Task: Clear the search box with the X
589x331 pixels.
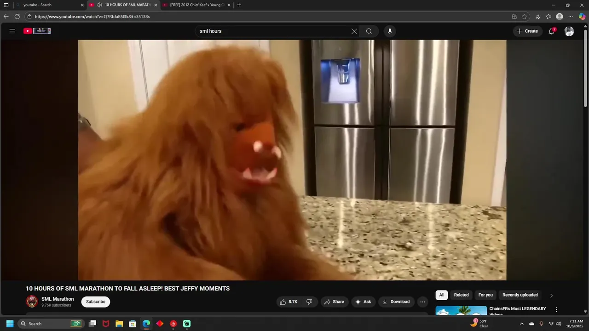Action: 354,31
